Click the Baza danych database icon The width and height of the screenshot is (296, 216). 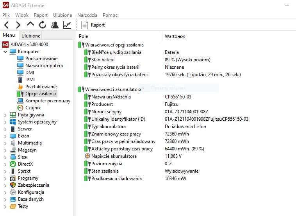click(13, 199)
